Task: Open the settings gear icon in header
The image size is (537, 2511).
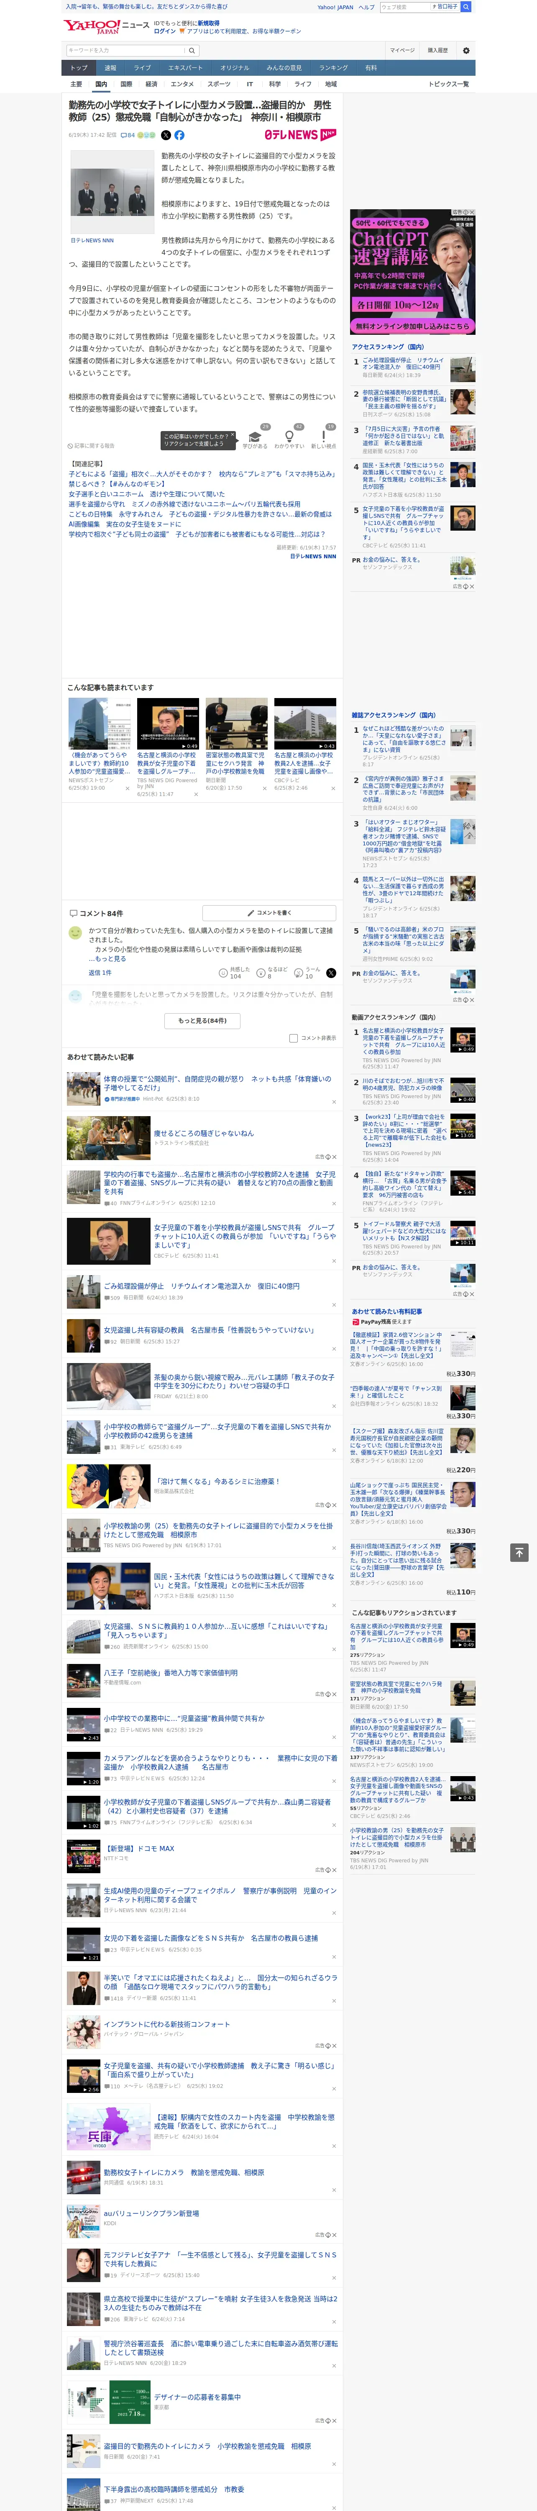Action: (x=466, y=51)
